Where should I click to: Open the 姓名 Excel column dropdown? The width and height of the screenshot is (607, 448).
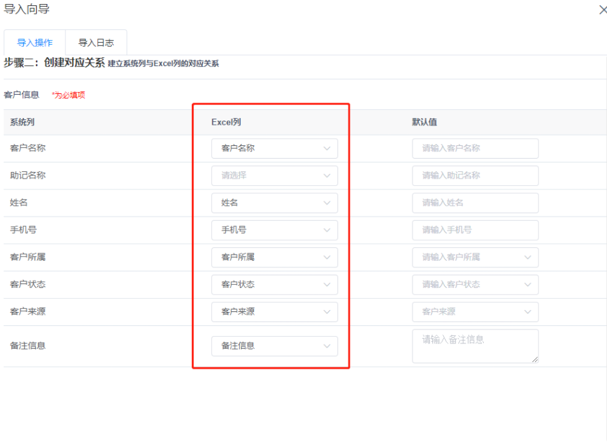tap(274, 203)
